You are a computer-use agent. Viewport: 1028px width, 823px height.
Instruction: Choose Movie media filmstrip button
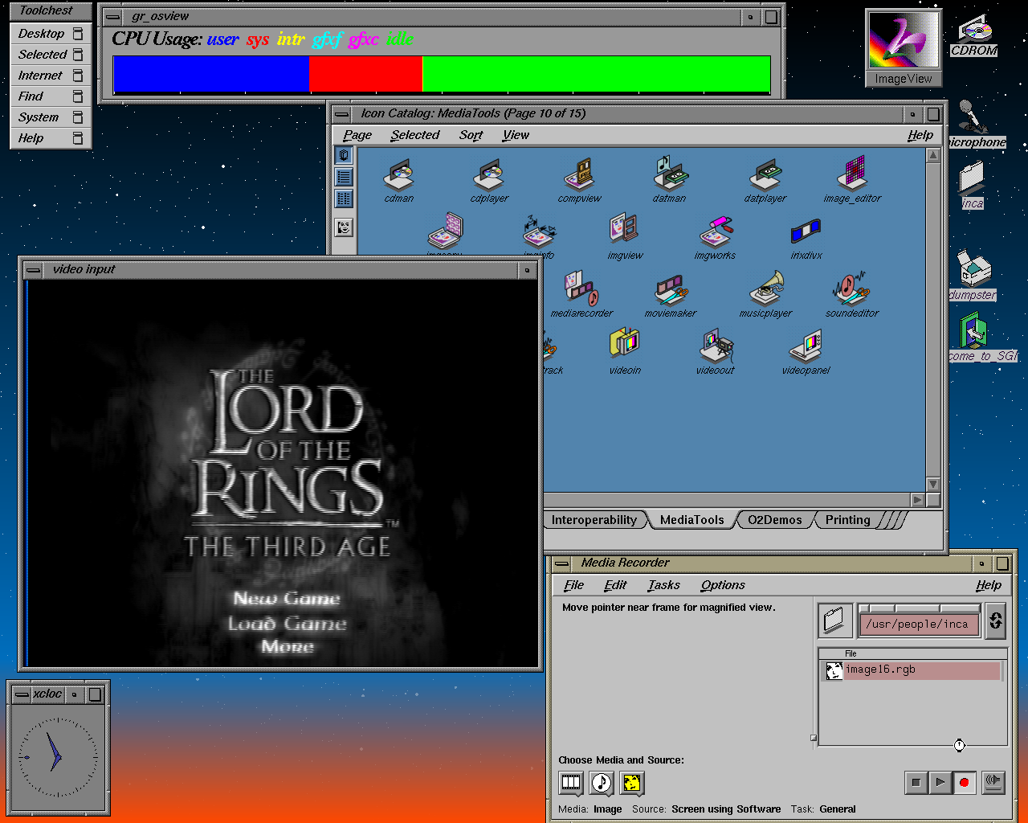click(x=571, y=782)
